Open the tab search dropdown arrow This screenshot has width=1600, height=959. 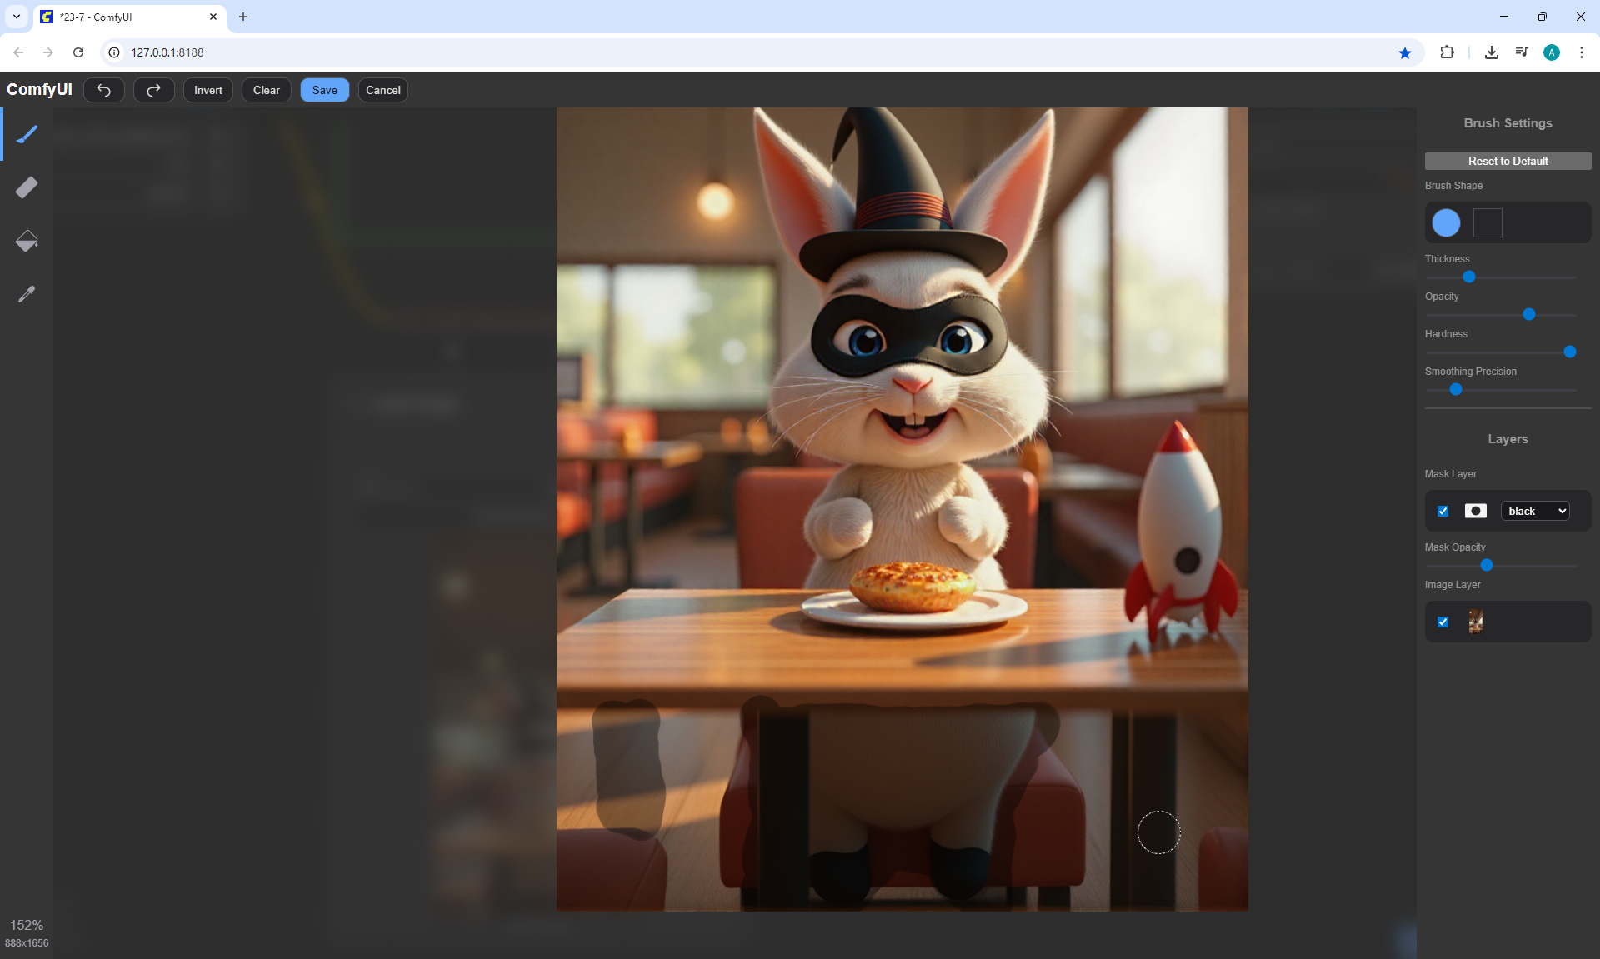click(x=16, y=17)
